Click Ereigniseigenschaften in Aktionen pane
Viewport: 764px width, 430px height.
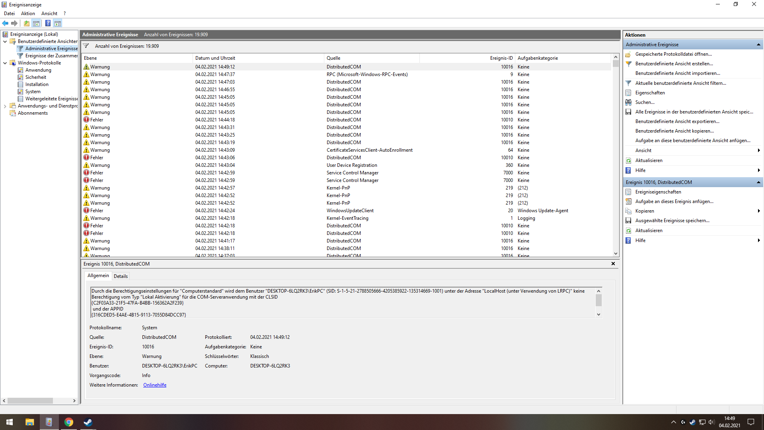click(x=658, y=192)
